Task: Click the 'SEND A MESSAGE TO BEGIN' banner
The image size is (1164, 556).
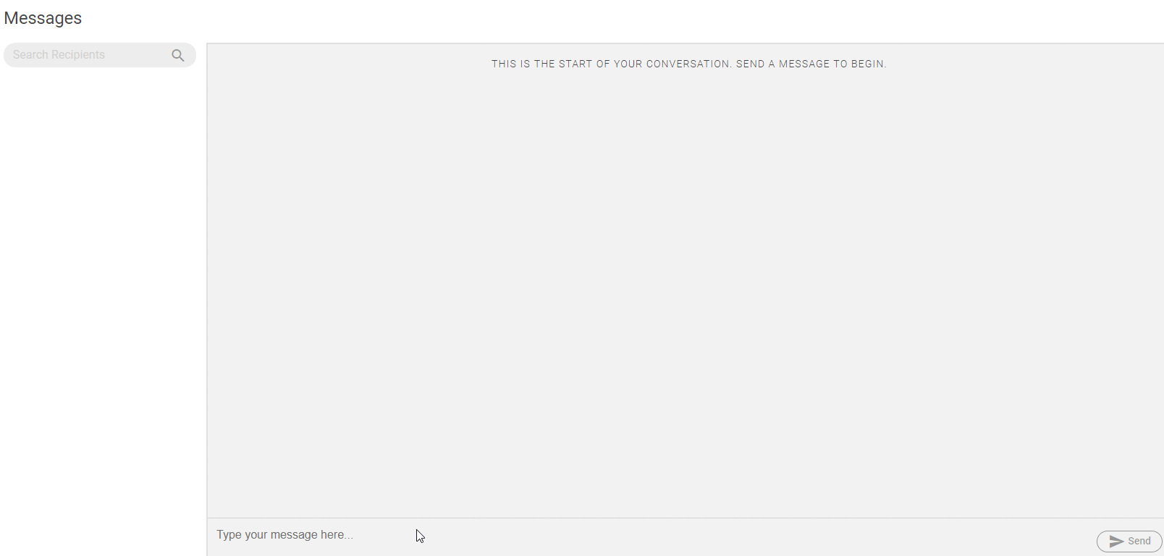Action: [811, 64]
